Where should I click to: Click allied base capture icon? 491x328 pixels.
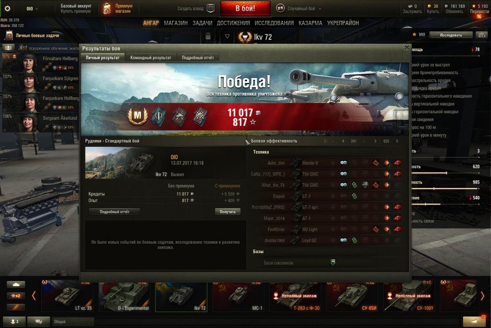tap(333, 263)
